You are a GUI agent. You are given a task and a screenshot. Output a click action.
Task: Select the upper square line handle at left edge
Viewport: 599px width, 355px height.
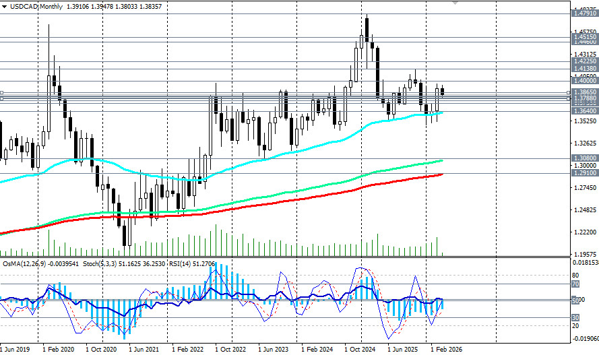(2, 93)
